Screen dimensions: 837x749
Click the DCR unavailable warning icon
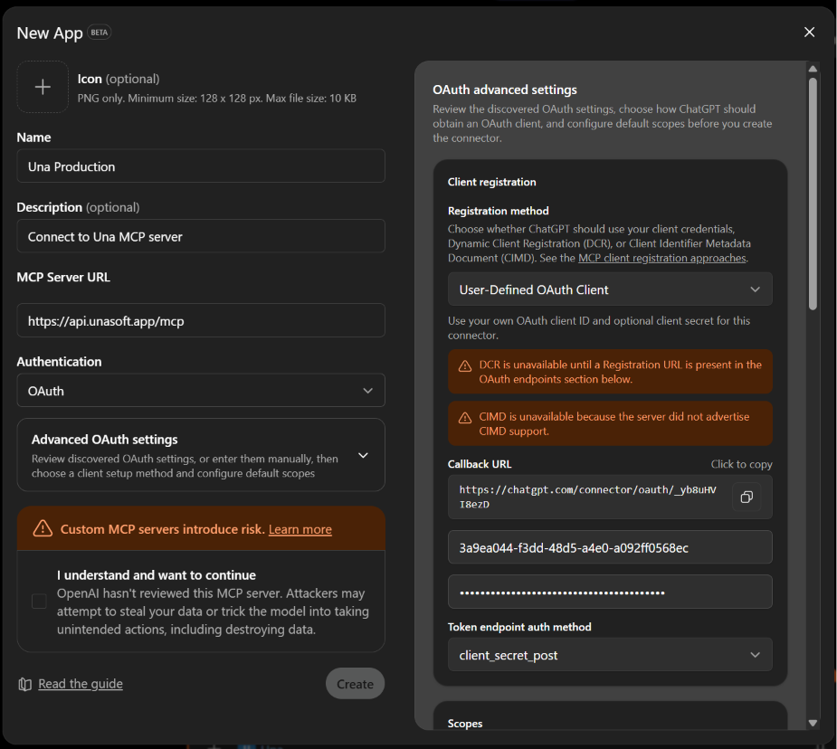pos(465,366)
